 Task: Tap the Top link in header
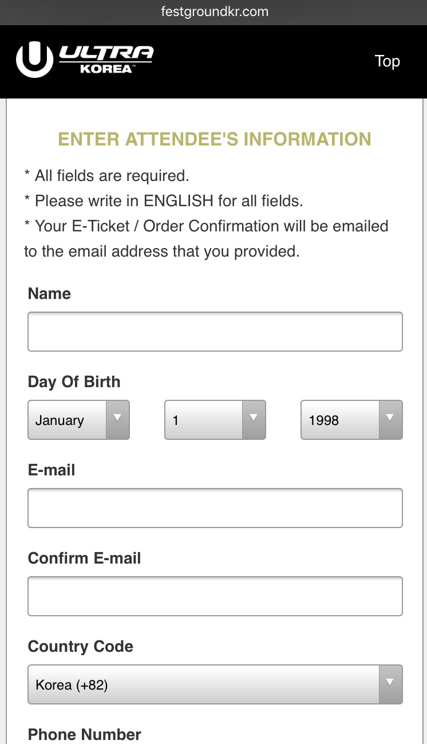[x=387, y=61]
